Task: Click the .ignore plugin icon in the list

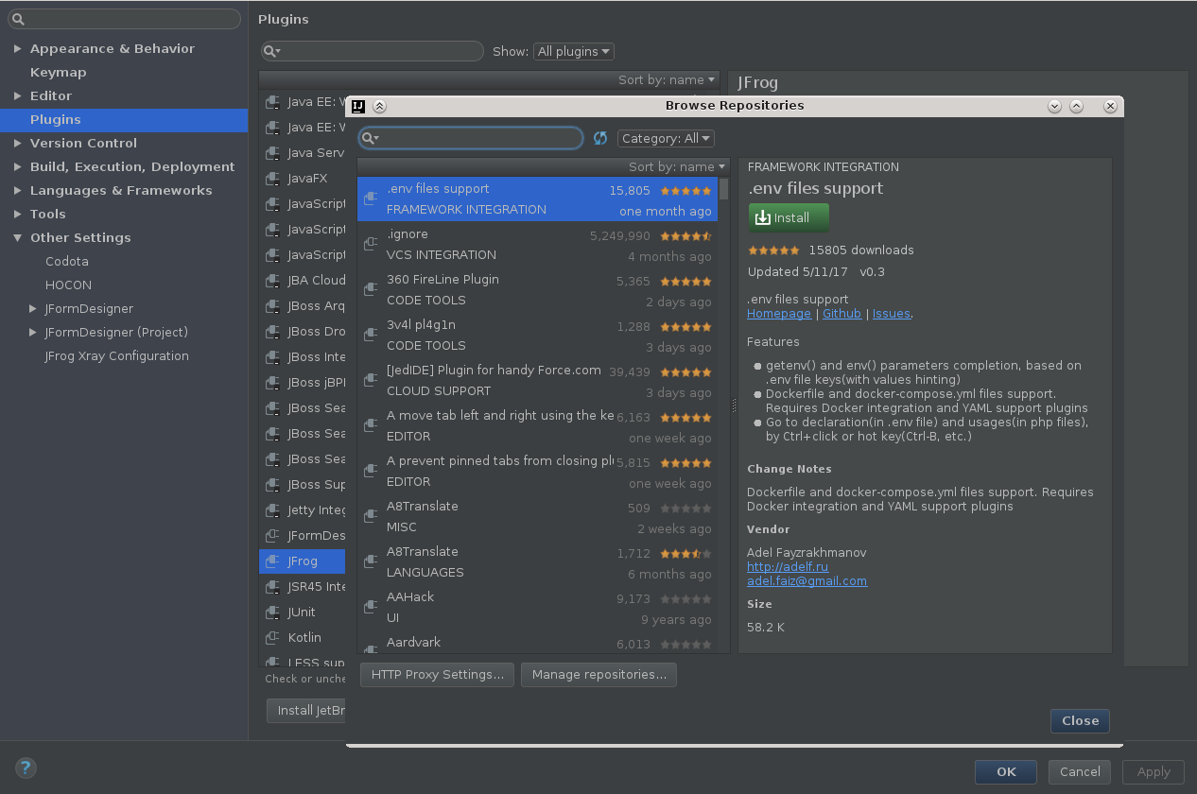Action: (x=370, y=243)
